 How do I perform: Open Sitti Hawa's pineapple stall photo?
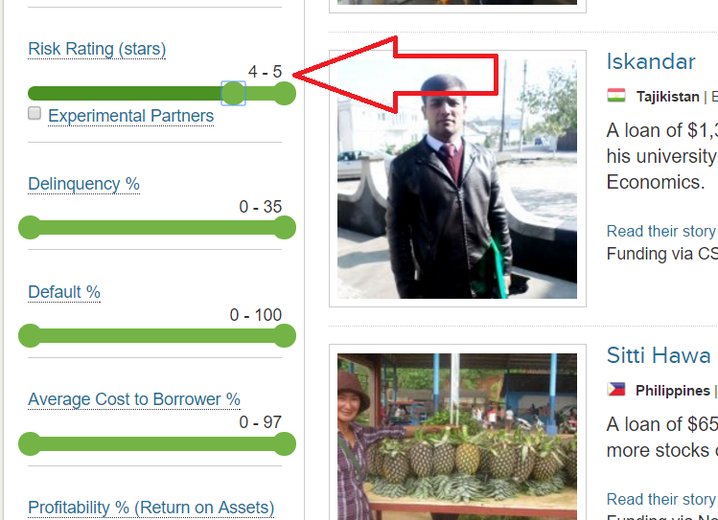click(457, 437)
